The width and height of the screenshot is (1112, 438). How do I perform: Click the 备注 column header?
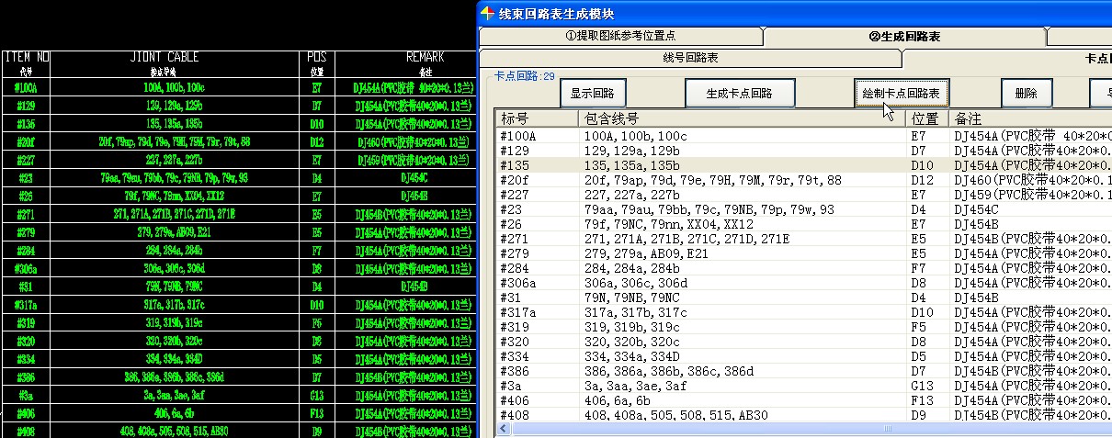pyautogui.click(x=1029, y=118)
